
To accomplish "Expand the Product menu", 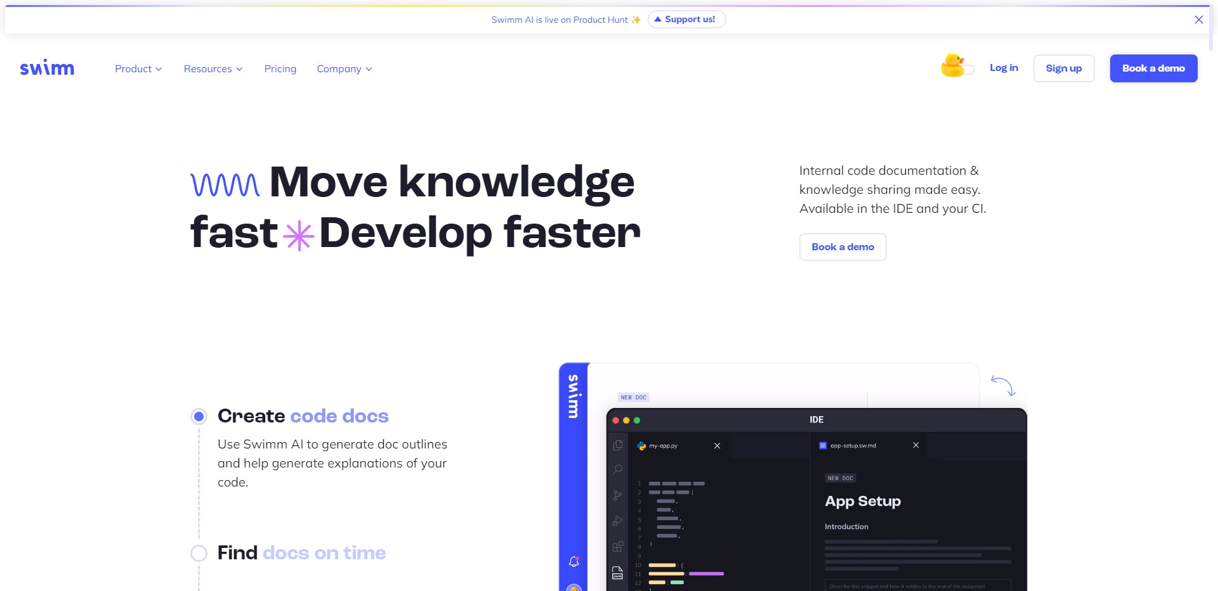I will (138, 68).
